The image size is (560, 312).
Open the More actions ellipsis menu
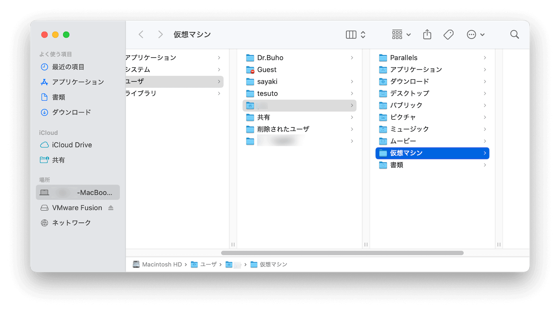476,34
